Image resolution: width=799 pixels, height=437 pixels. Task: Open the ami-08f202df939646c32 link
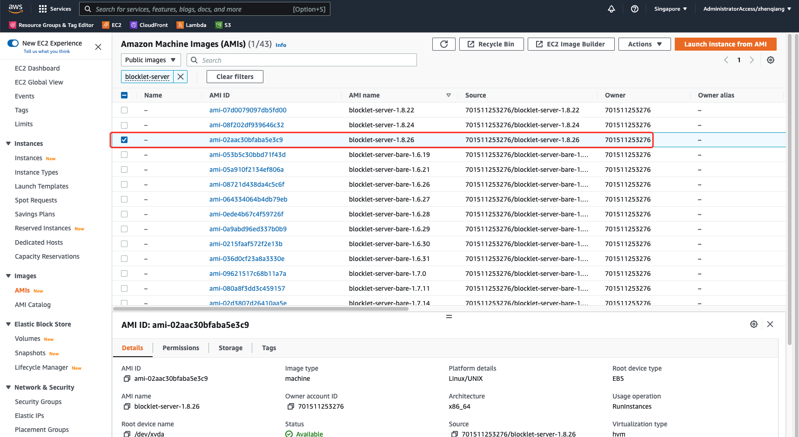[x=247, y=125]
